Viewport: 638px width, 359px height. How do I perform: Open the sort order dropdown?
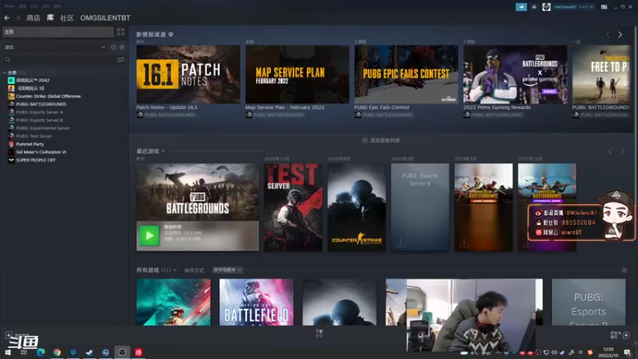tap(227, 270)
